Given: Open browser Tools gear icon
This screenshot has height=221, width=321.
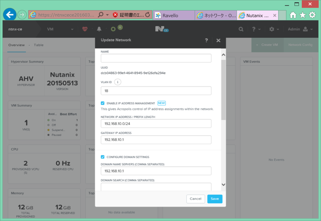Looking at the screenshot, I should point(312,15).
